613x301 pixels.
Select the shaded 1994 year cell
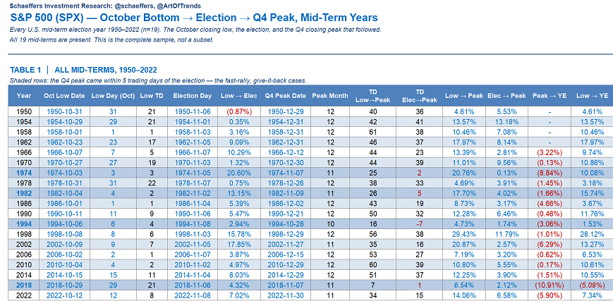(x=24, y=225)
